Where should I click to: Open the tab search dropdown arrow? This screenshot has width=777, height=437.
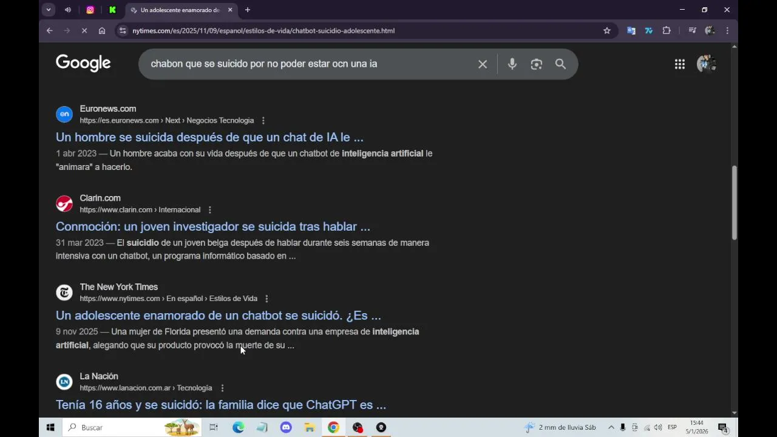[49, 10]
